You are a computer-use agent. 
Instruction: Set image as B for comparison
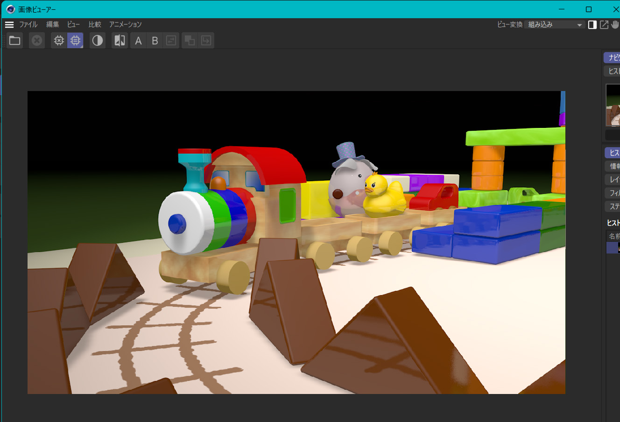[x=155, y=41]
